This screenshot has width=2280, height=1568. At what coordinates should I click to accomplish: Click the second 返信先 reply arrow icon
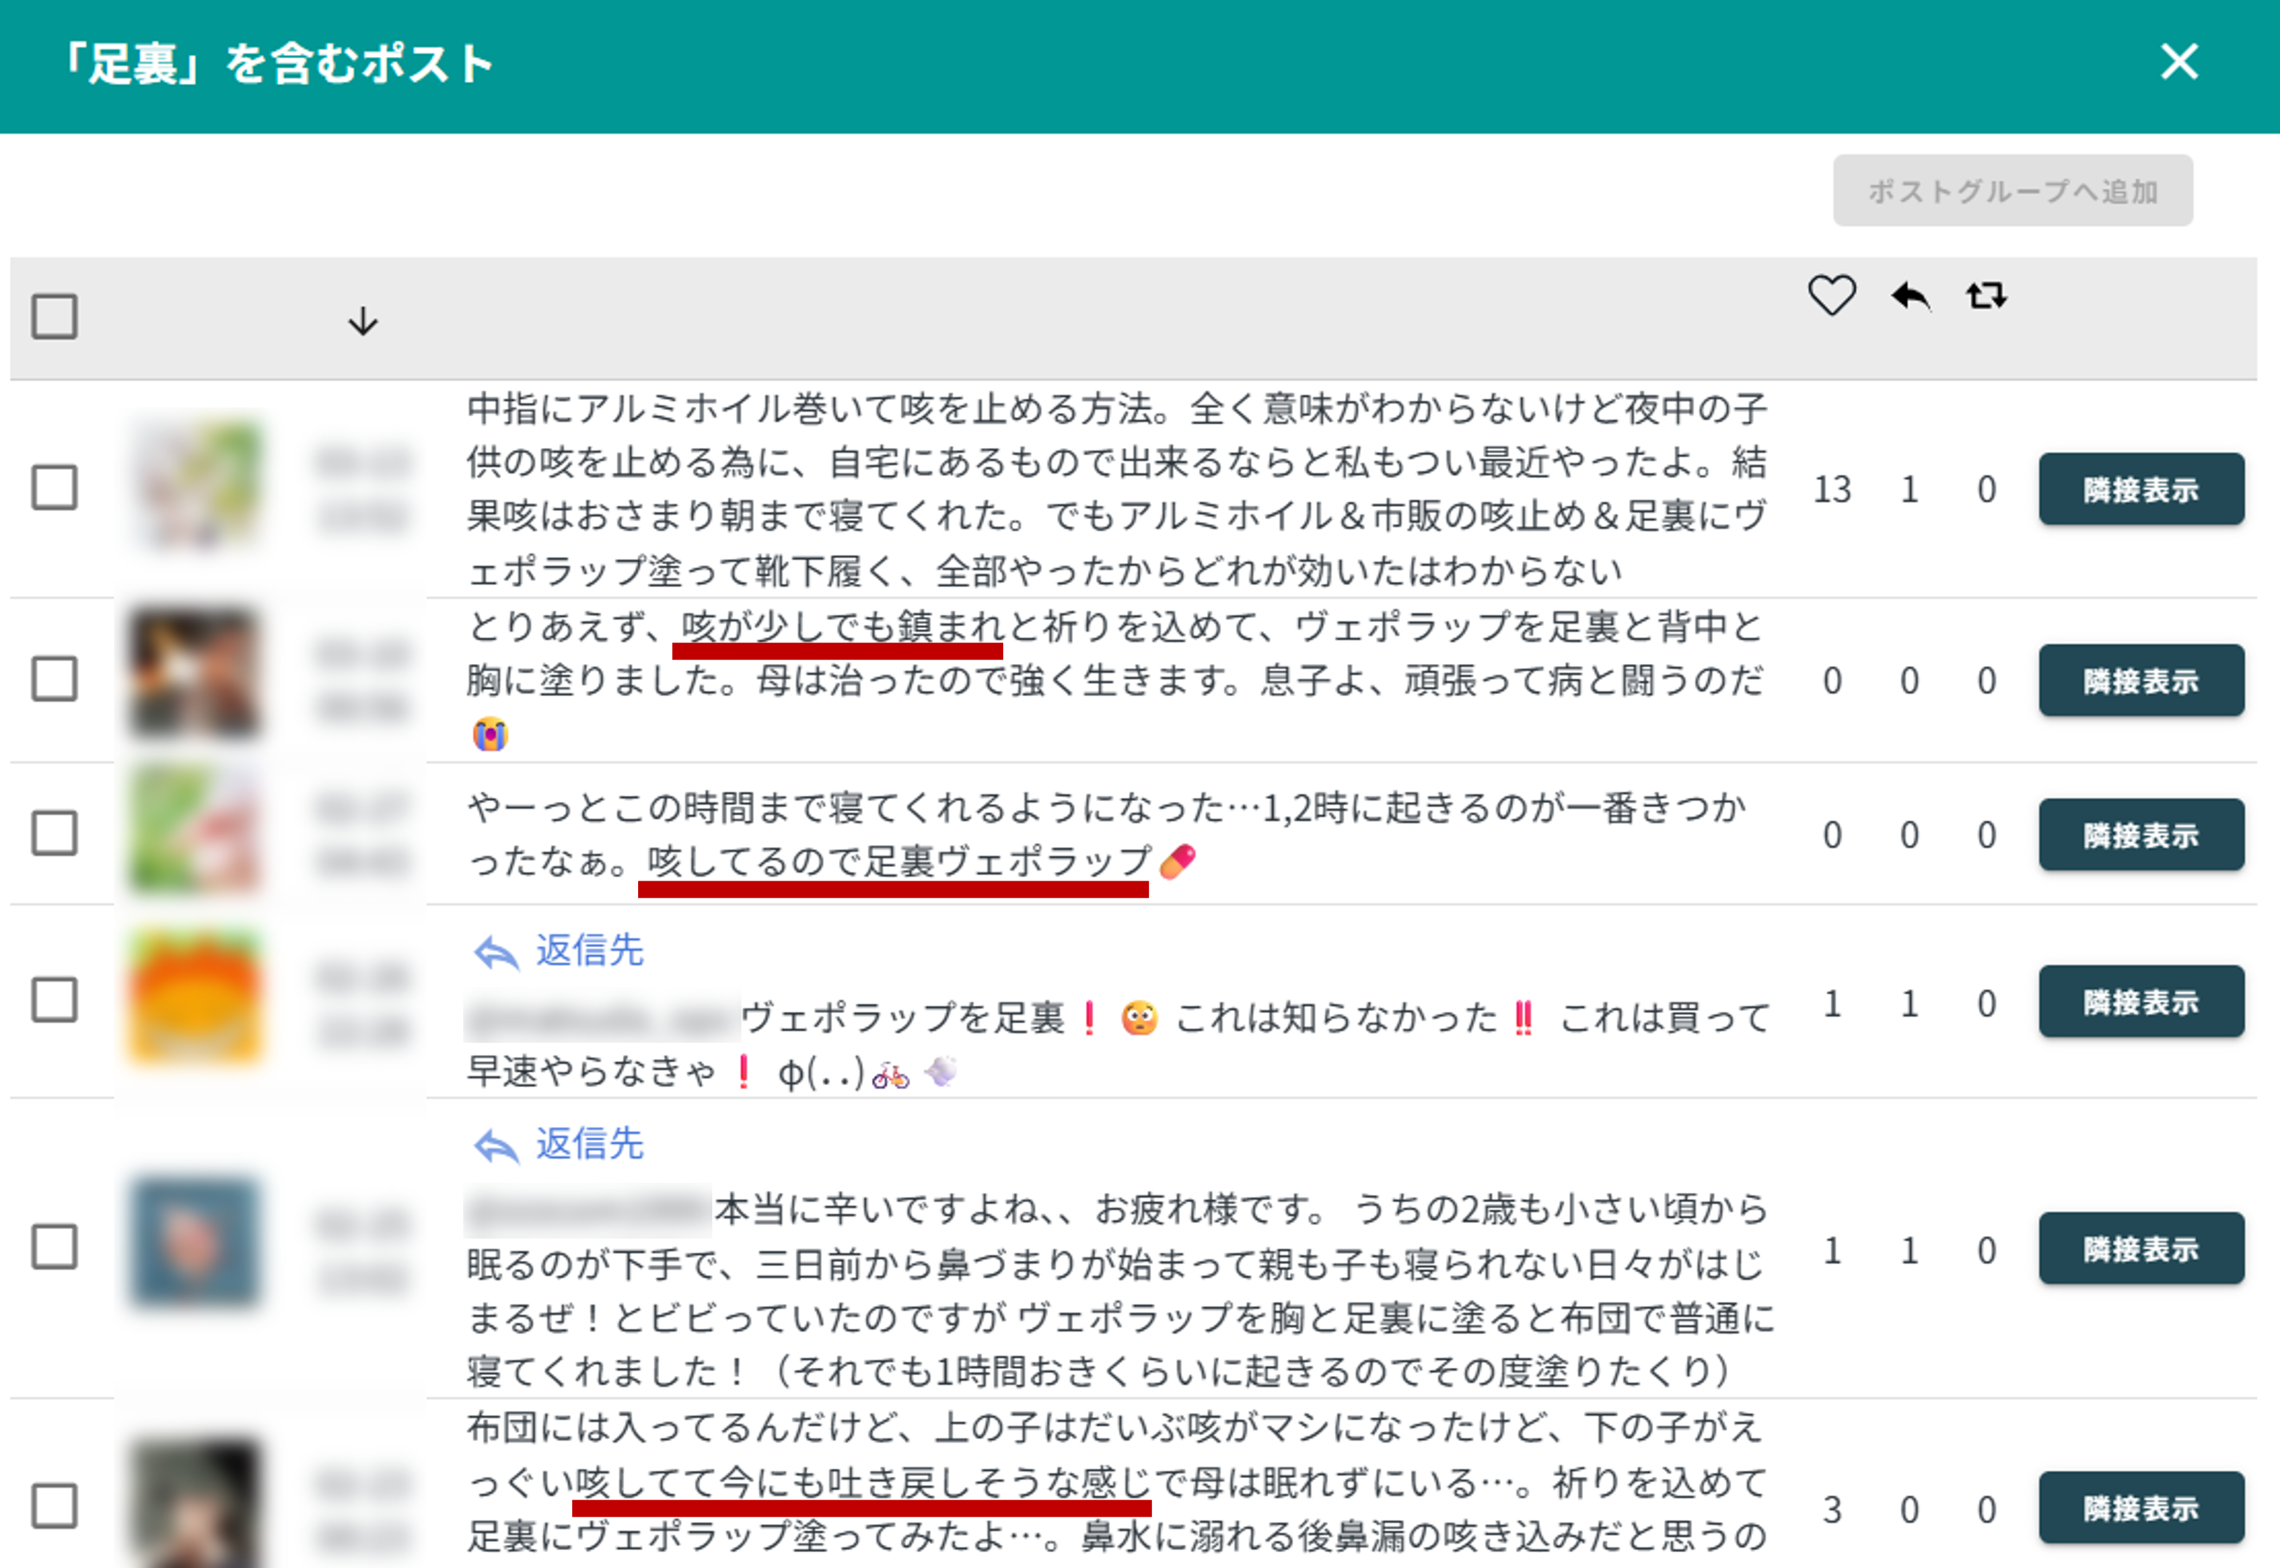tap(496, 1145)
